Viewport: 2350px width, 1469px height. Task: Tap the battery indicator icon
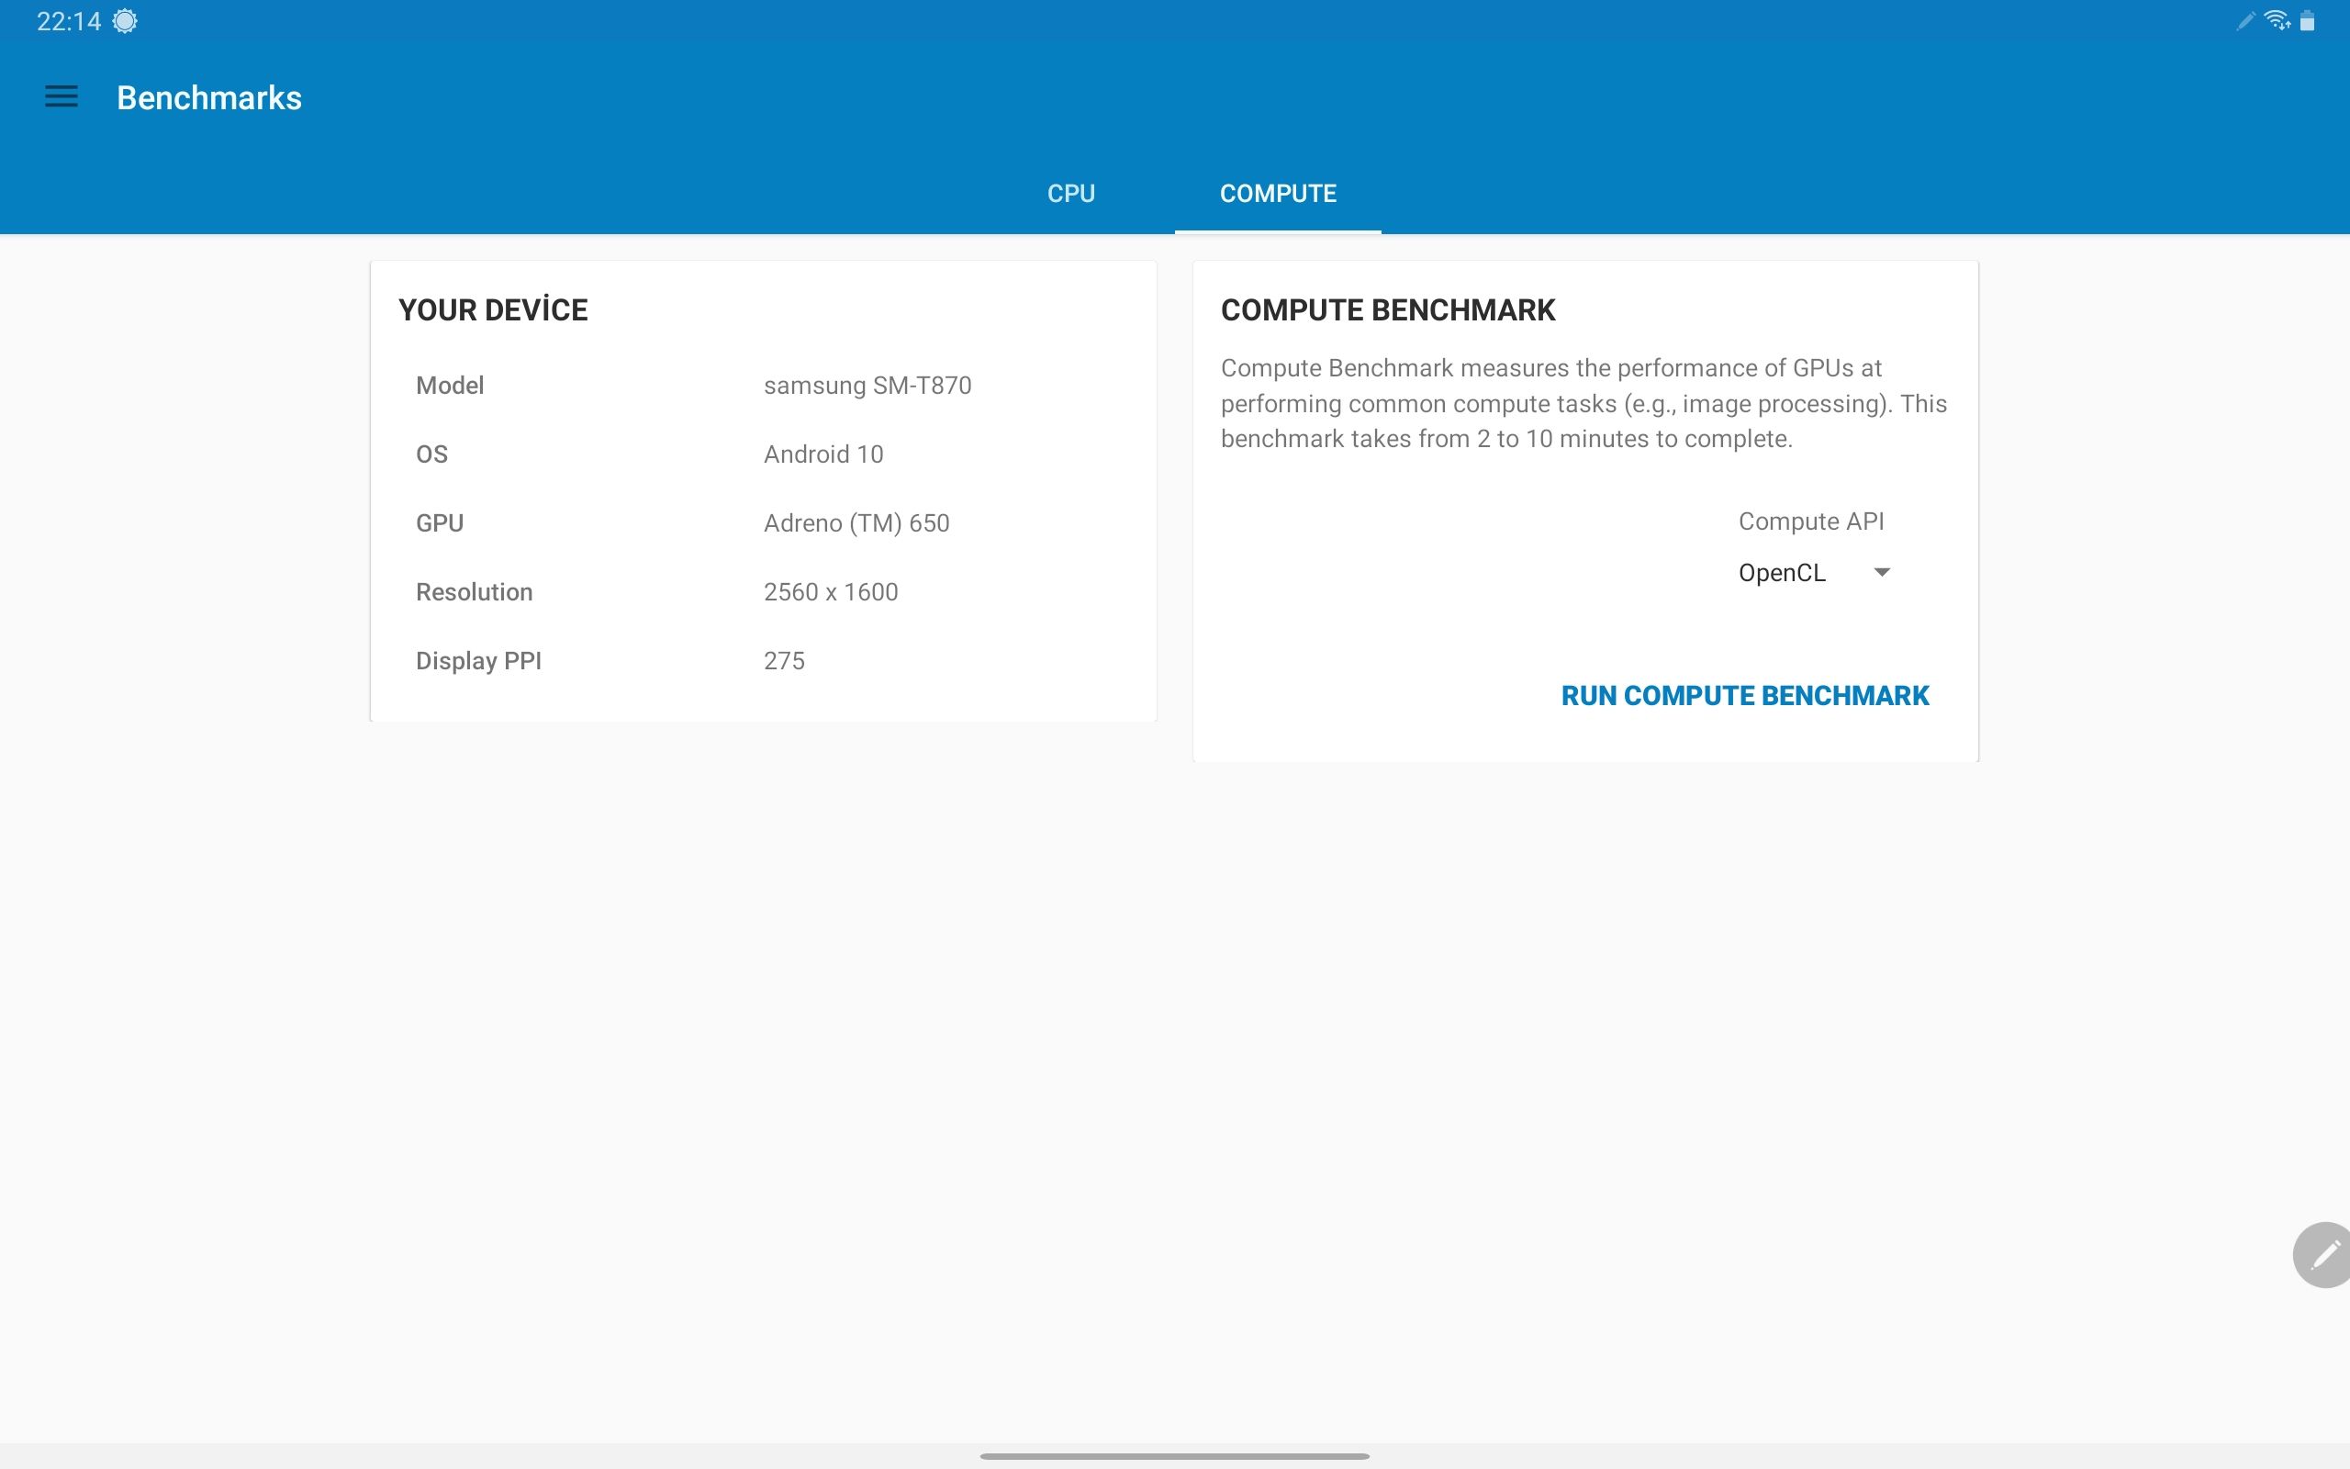[2307, 21]
